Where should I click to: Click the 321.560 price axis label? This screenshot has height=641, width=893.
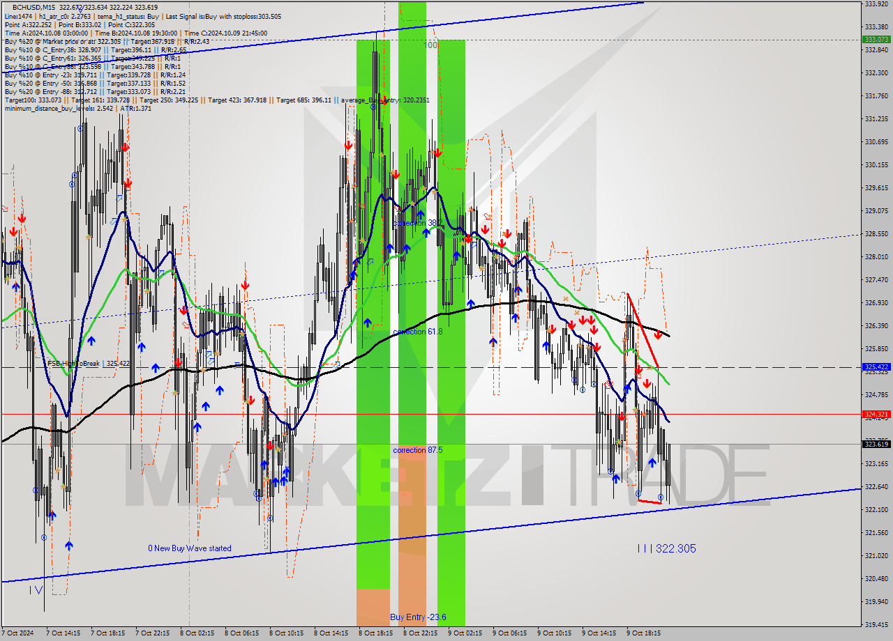876,532
